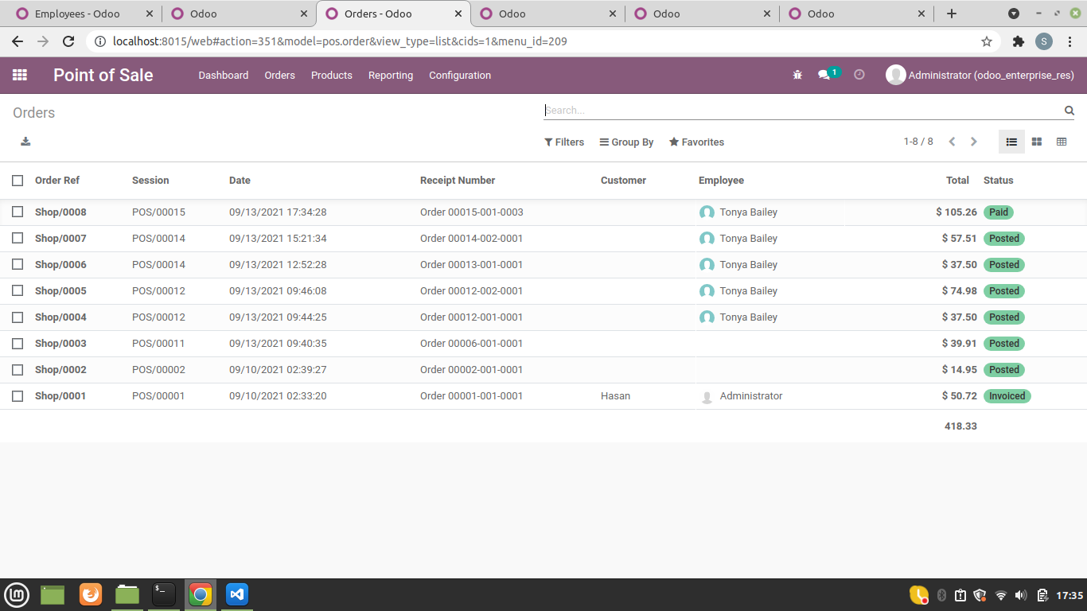
Task: Open the activities clock icon
Action: click(859, 75)
